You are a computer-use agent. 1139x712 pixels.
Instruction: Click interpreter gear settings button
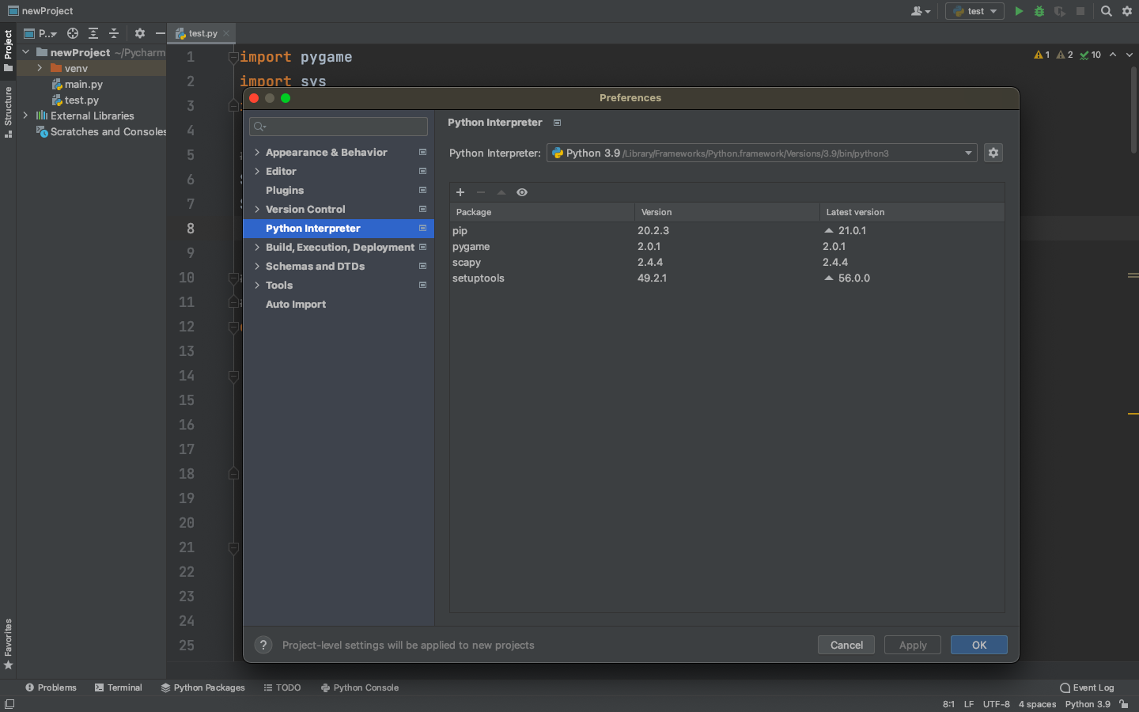(x=993, y=153)
